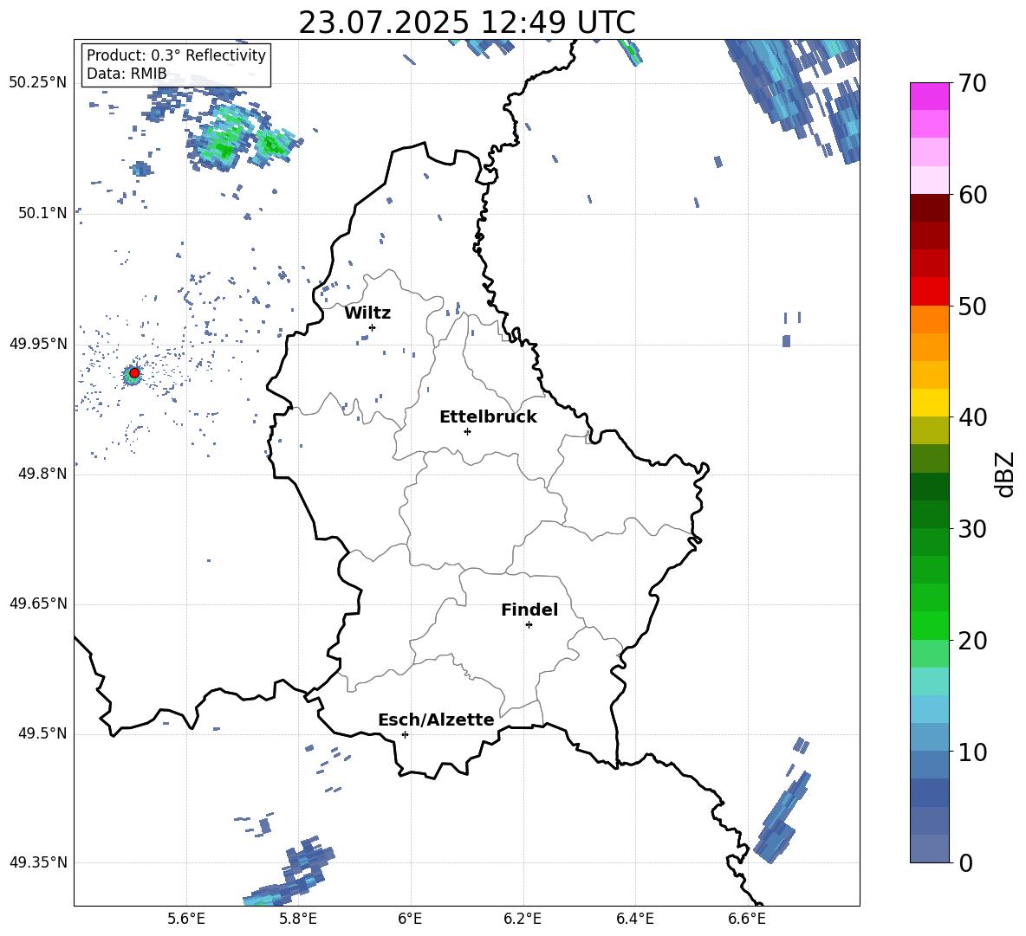This screenshot has width=1026, height=936.
Task: Click the colorbar tick label 10
Action: coord(972,752)
